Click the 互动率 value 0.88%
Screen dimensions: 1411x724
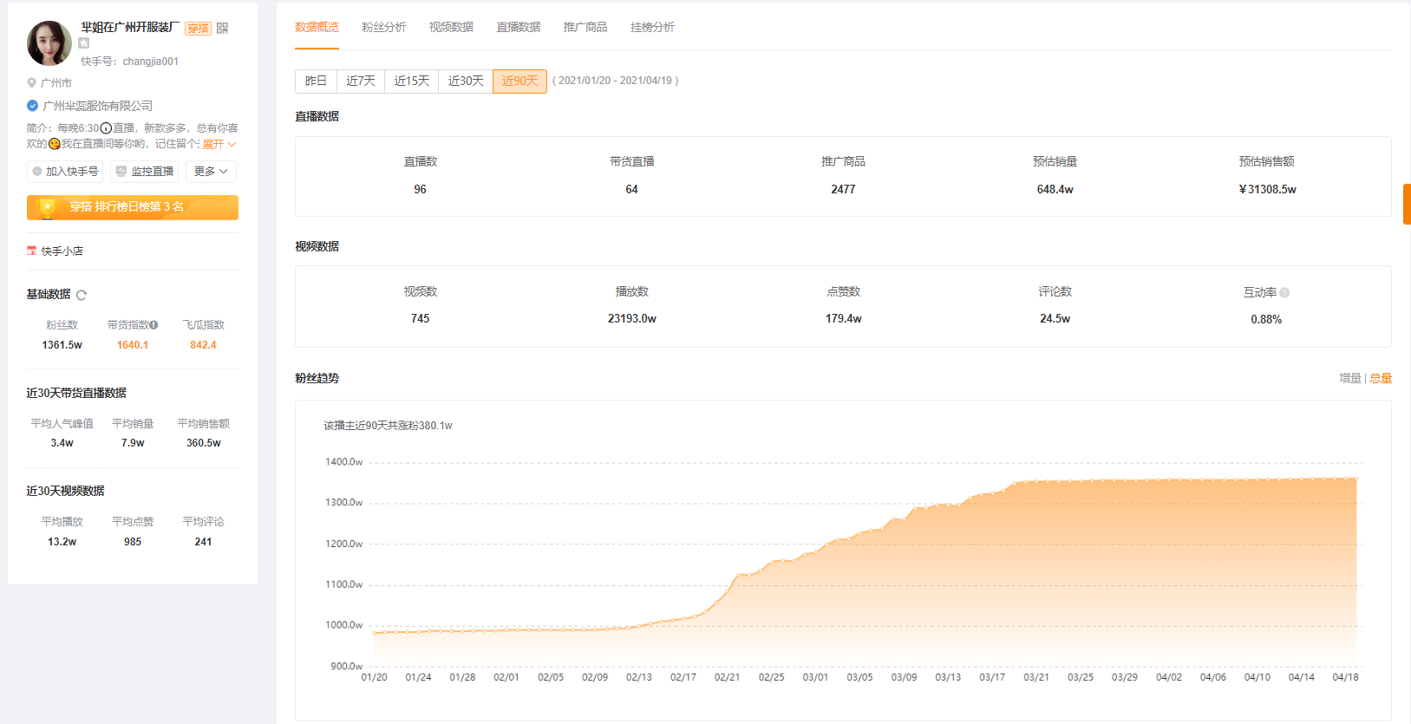1266,320
